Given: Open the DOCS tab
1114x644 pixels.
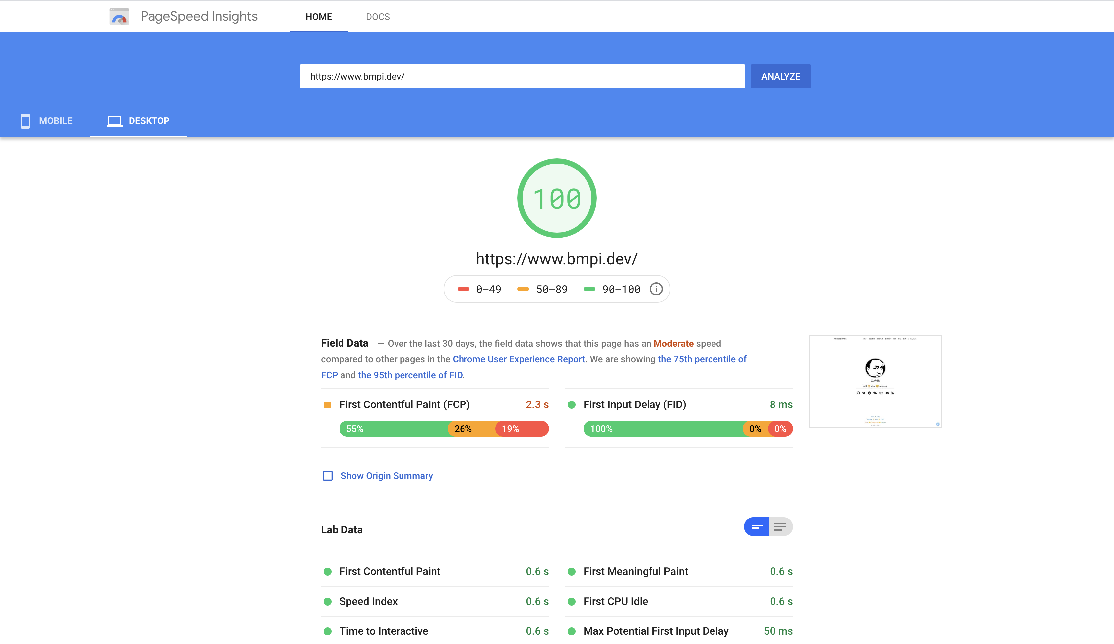Looking at the screenshot, I should click(378, 17).
